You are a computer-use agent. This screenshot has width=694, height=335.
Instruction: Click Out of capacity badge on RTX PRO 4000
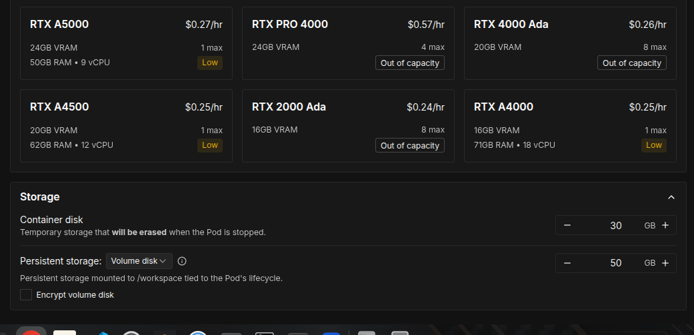[410, 63]
